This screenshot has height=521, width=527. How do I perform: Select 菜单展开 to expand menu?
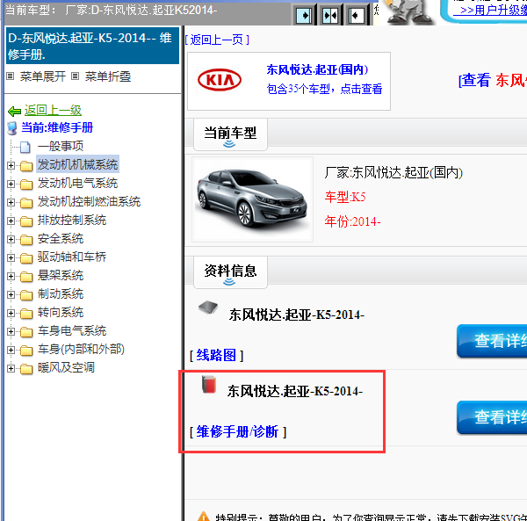[x=43, y=76]
